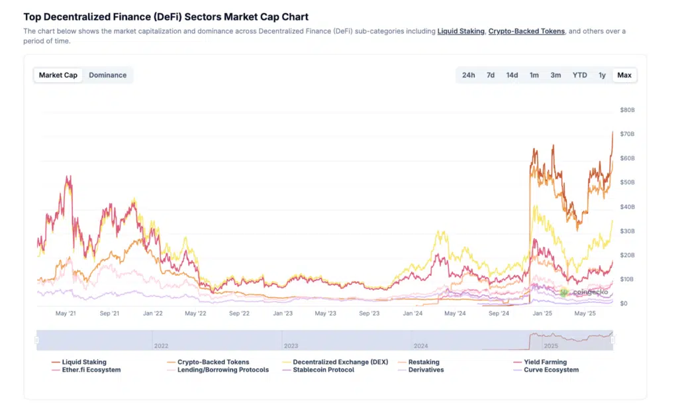Toggle the Restaking legend entry
This screenshot has height=411, width=678.
[x=423, y=362]
